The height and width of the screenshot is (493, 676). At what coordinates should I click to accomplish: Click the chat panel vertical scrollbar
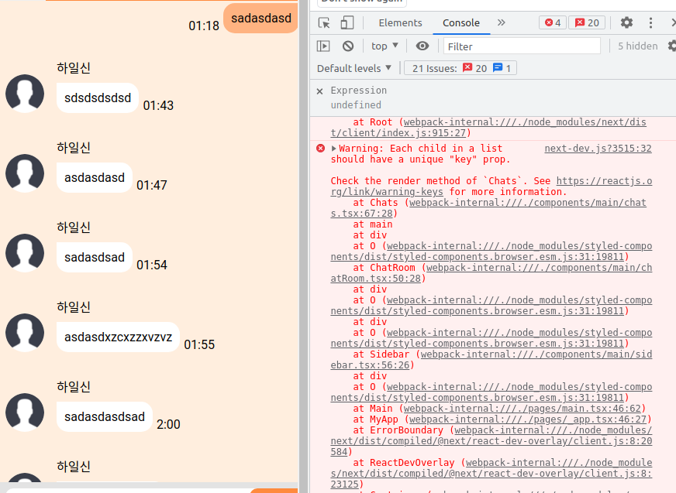[303, 246]
